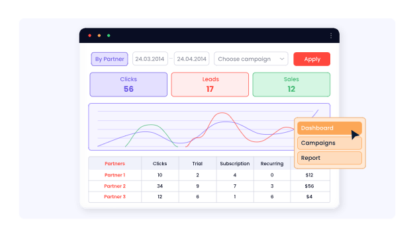This screenshot has height=251, width=419.
Task: Open the Choose campaign dropdown
Action: click(251, 59)
